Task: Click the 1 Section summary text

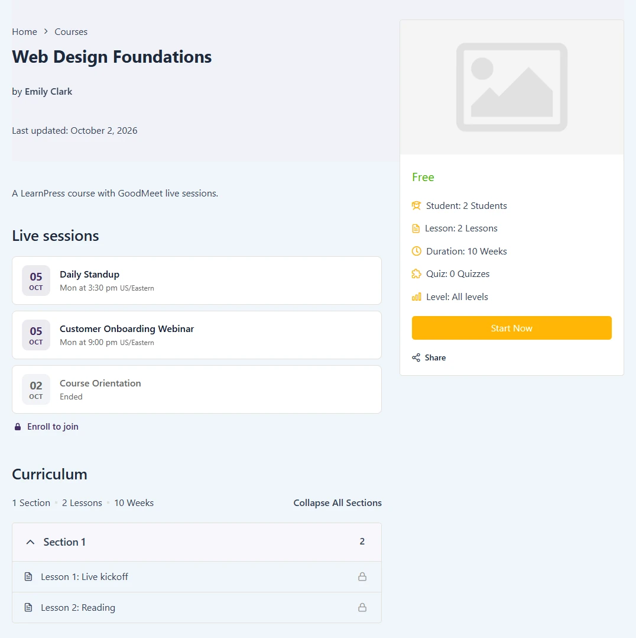Action: [31, 503]
